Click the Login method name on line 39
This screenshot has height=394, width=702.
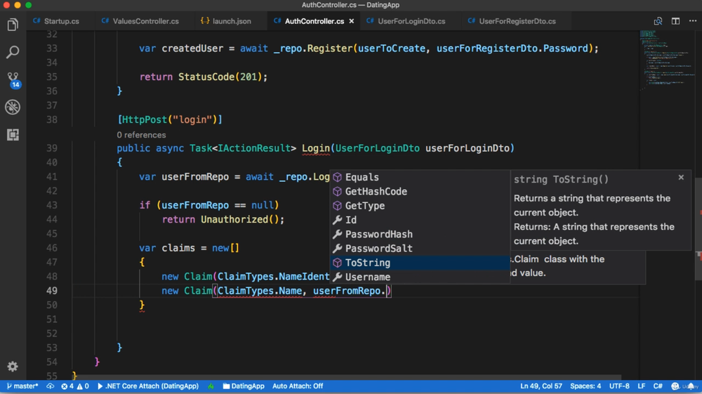(316, 148)
